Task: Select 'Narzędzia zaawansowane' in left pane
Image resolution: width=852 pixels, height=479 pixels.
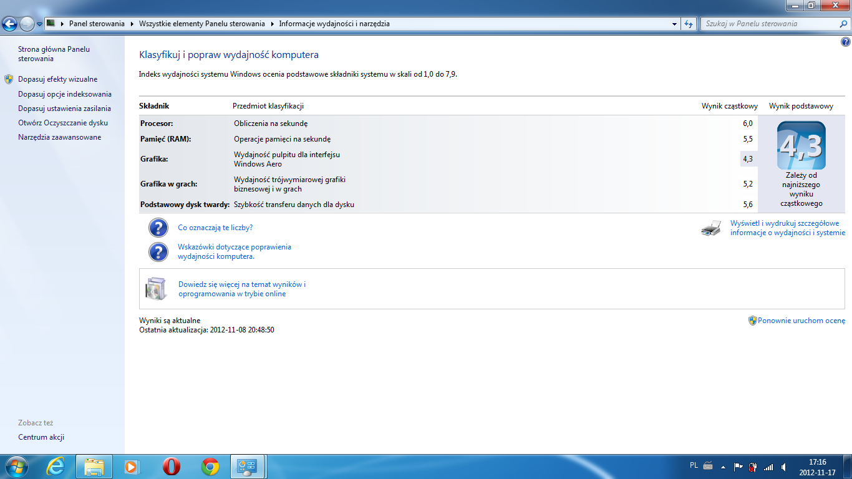Action: pyautogui.click(x=59, y=137)
